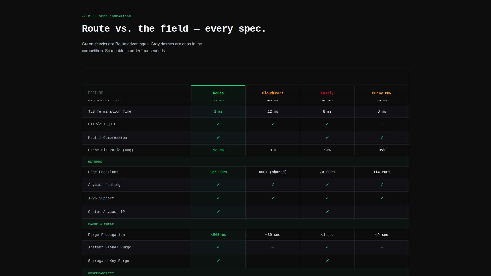This screenshot has height=276, width=491.
Task: Select the 'Edge Locations' row label
Action: tap(103, 172)
